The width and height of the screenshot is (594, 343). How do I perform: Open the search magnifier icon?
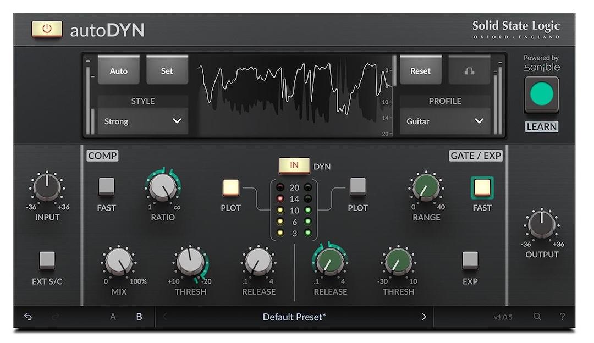pyautogui.click(x=537, y=317)
